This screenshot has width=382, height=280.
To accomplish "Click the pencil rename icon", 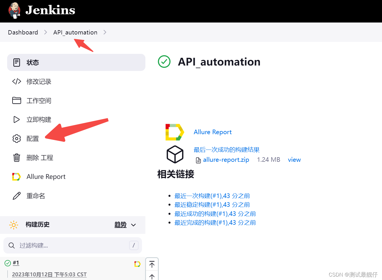I will 17,196.
